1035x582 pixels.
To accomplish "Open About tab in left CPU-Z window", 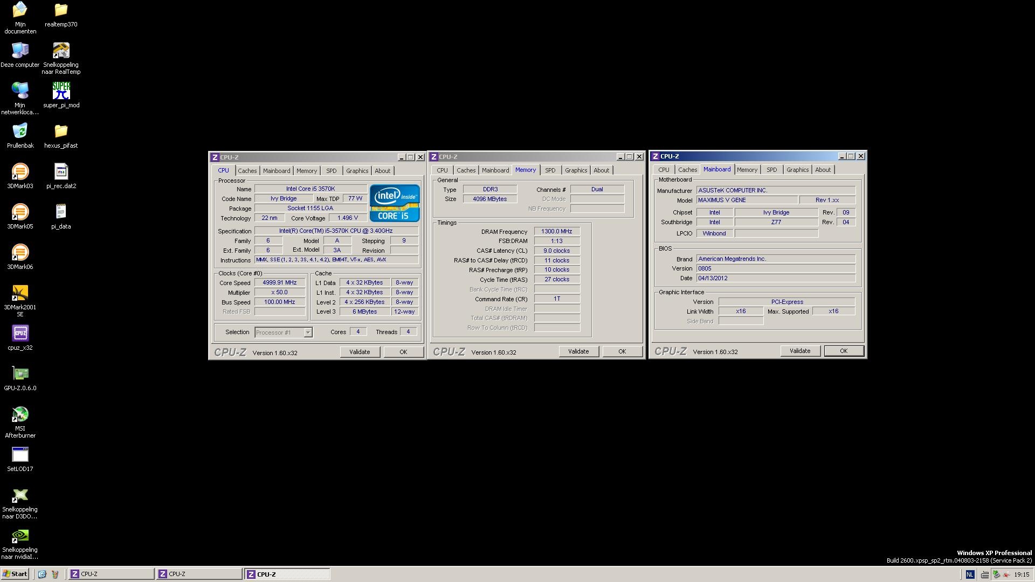I will pos(382,171).
